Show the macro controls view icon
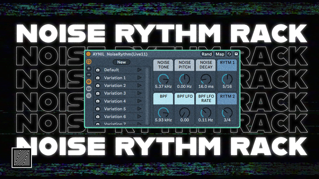This screenshot has height=179, width=319. 89,62
